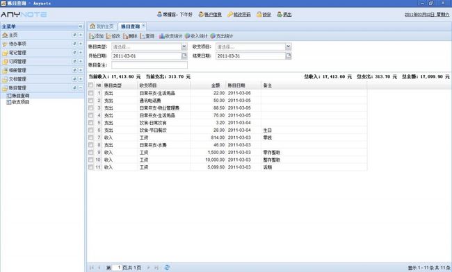Refresh the 订阅管理 sidebar panel
The image size is (452, 272).
click(x=74, y=61)
